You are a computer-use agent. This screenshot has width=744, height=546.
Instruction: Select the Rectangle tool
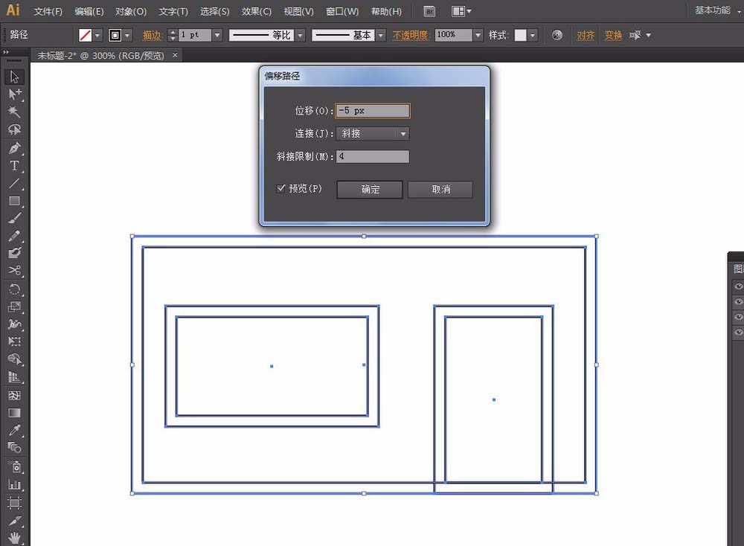coord(14,201)
